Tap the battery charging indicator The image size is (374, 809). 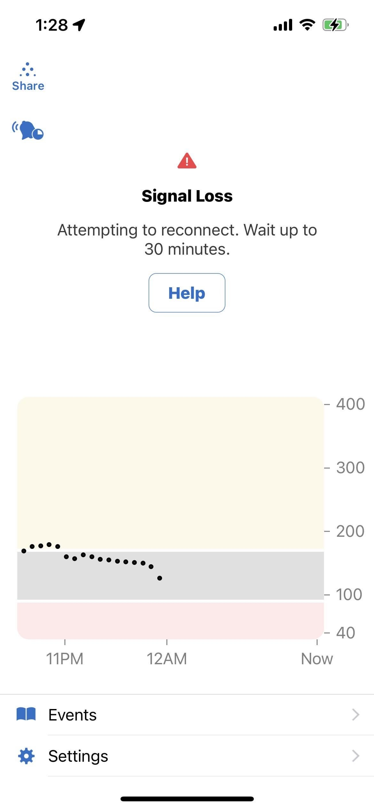335,25
